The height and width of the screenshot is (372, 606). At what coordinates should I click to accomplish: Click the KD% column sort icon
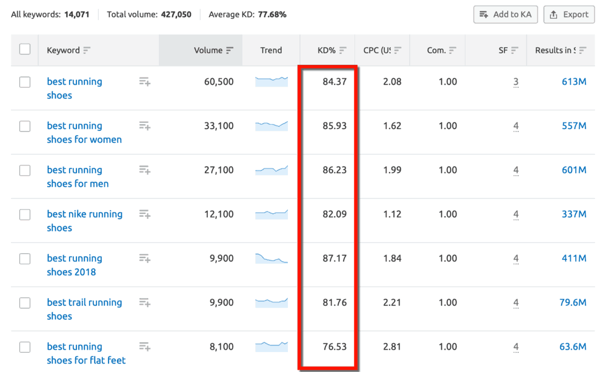[342, 50]
